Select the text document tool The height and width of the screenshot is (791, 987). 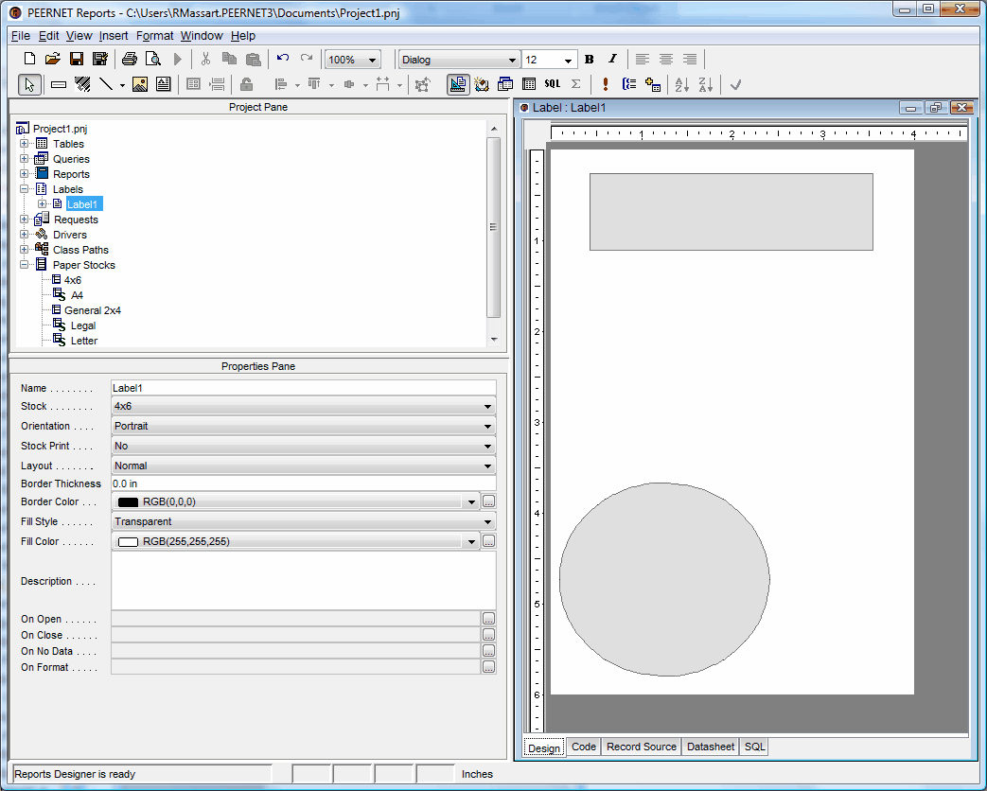pos(163,84)
